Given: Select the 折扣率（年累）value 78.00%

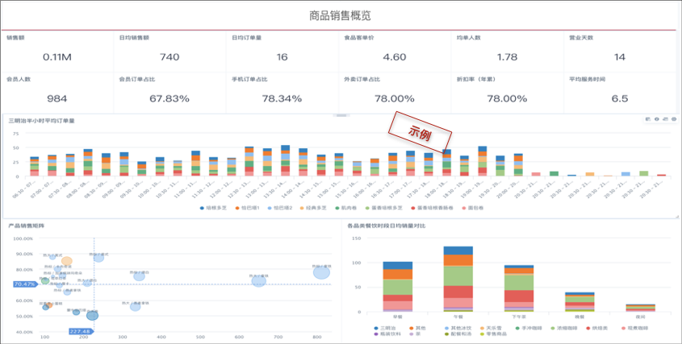Looking at the screenshot, I should tap(507, 98).
